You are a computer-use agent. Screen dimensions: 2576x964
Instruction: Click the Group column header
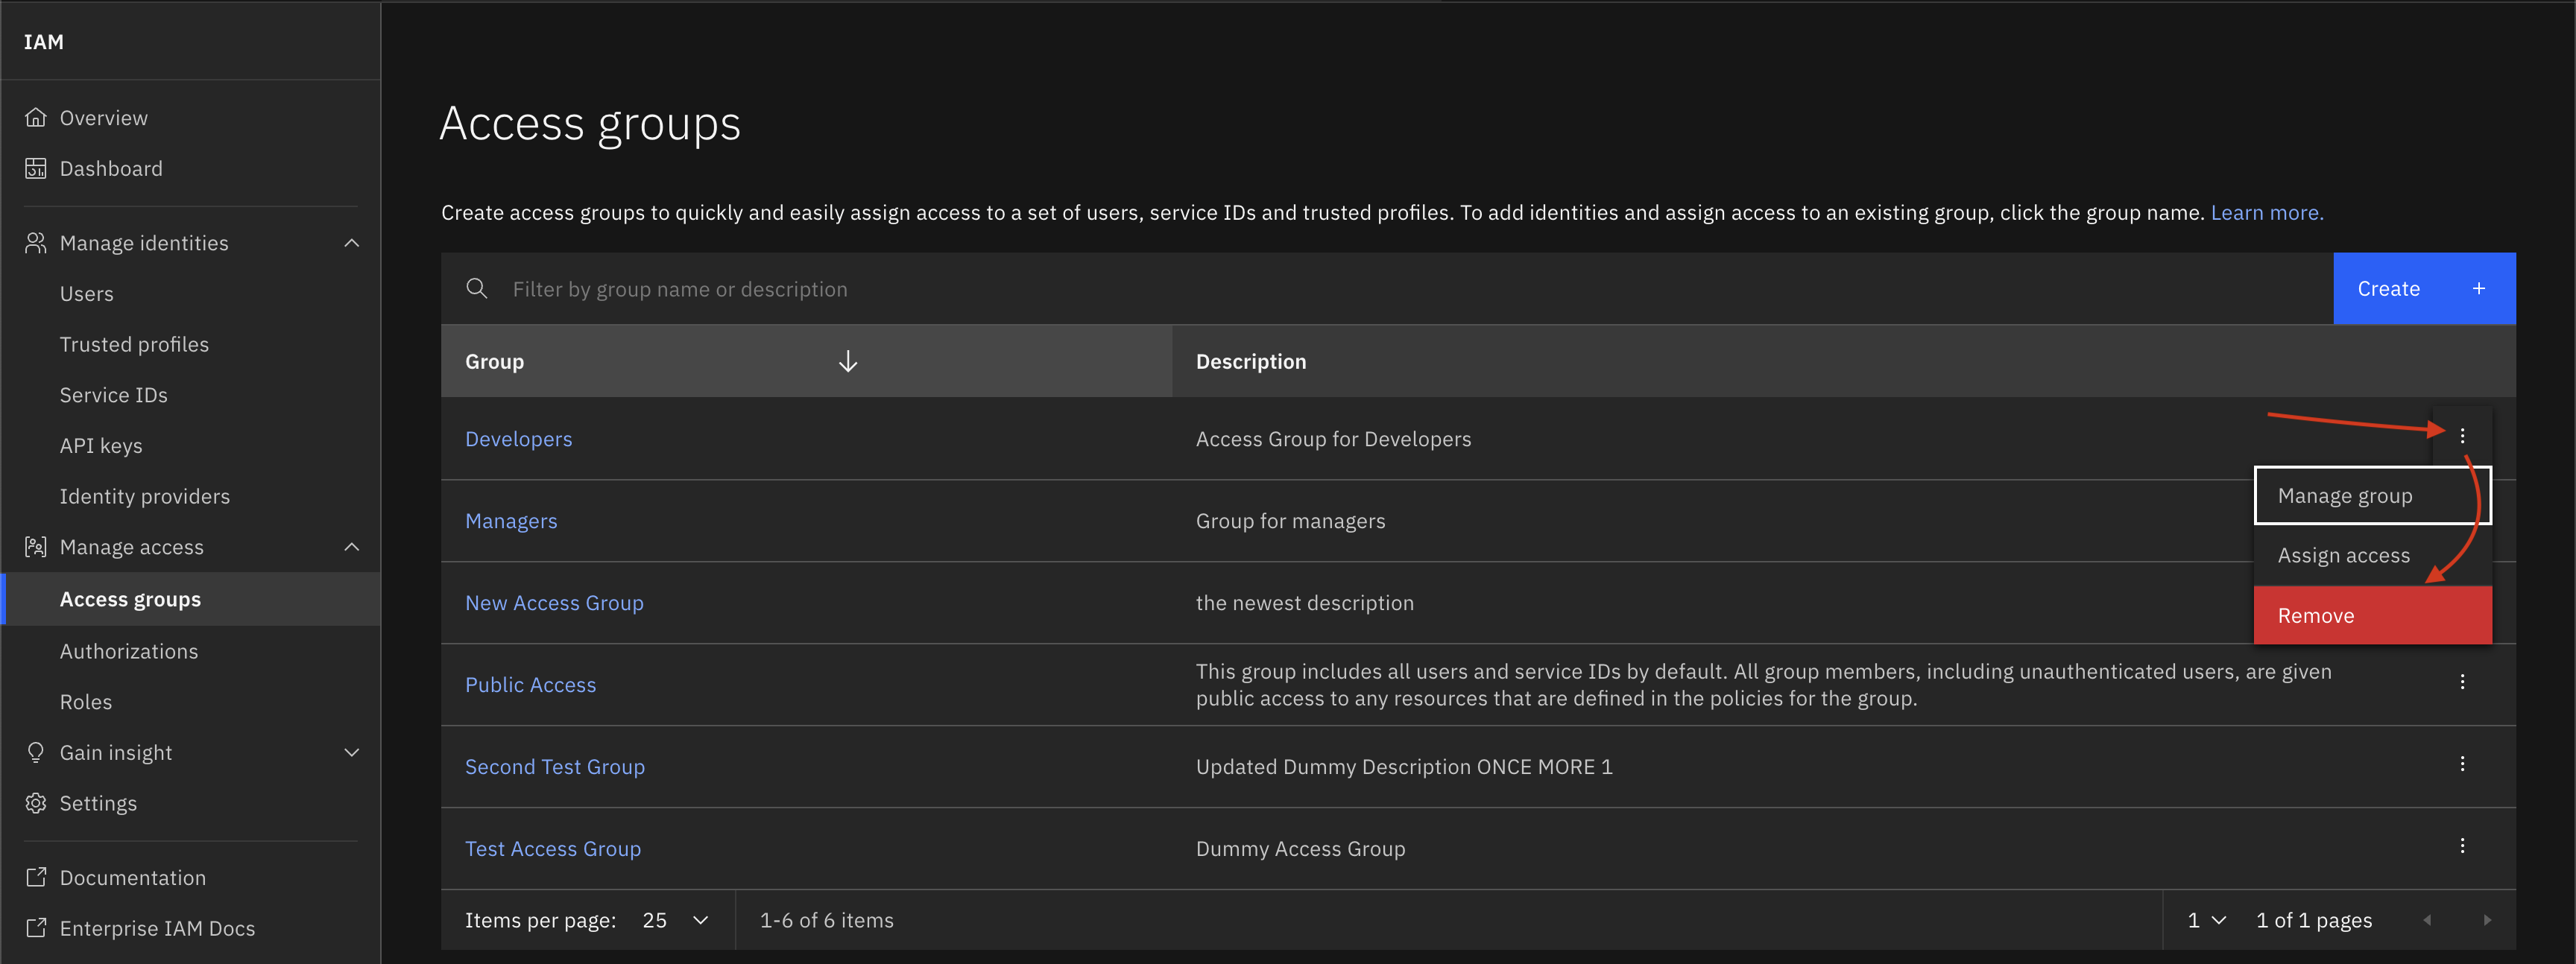806,361
